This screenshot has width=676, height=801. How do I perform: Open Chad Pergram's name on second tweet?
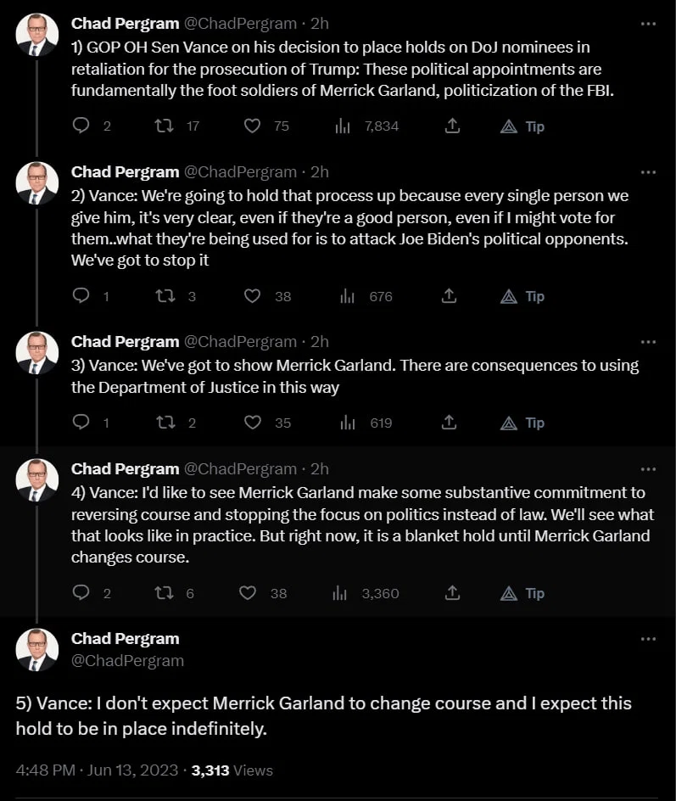(x=125, y=172)
